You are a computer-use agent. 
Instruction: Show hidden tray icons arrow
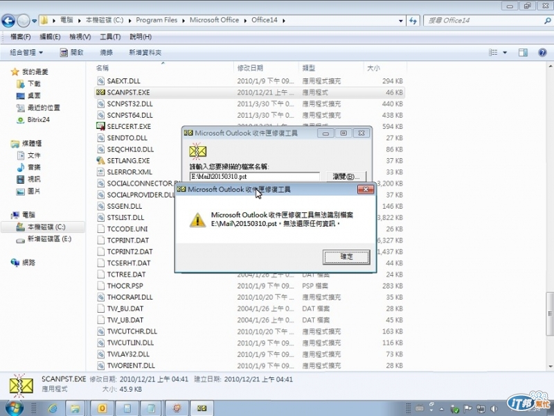(442, 410)
